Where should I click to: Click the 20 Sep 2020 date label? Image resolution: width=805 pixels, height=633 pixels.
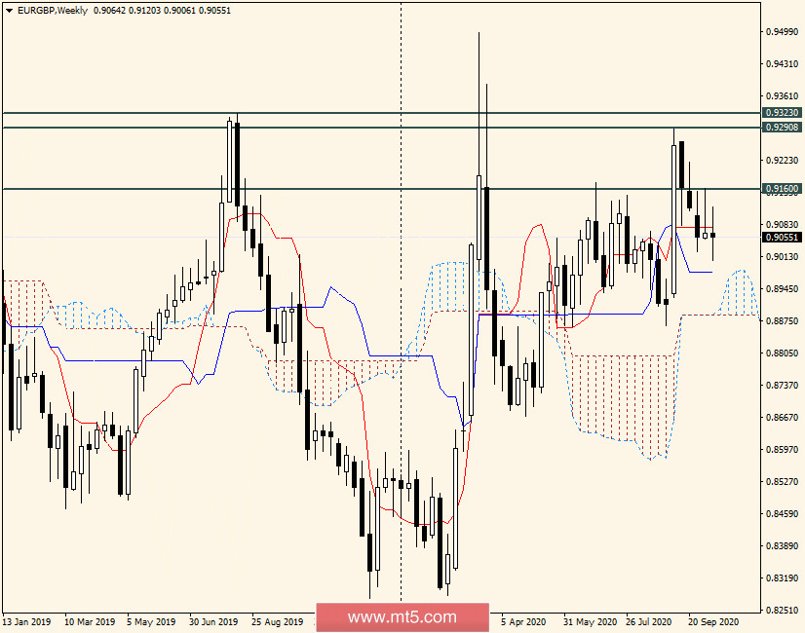(713, 622)
